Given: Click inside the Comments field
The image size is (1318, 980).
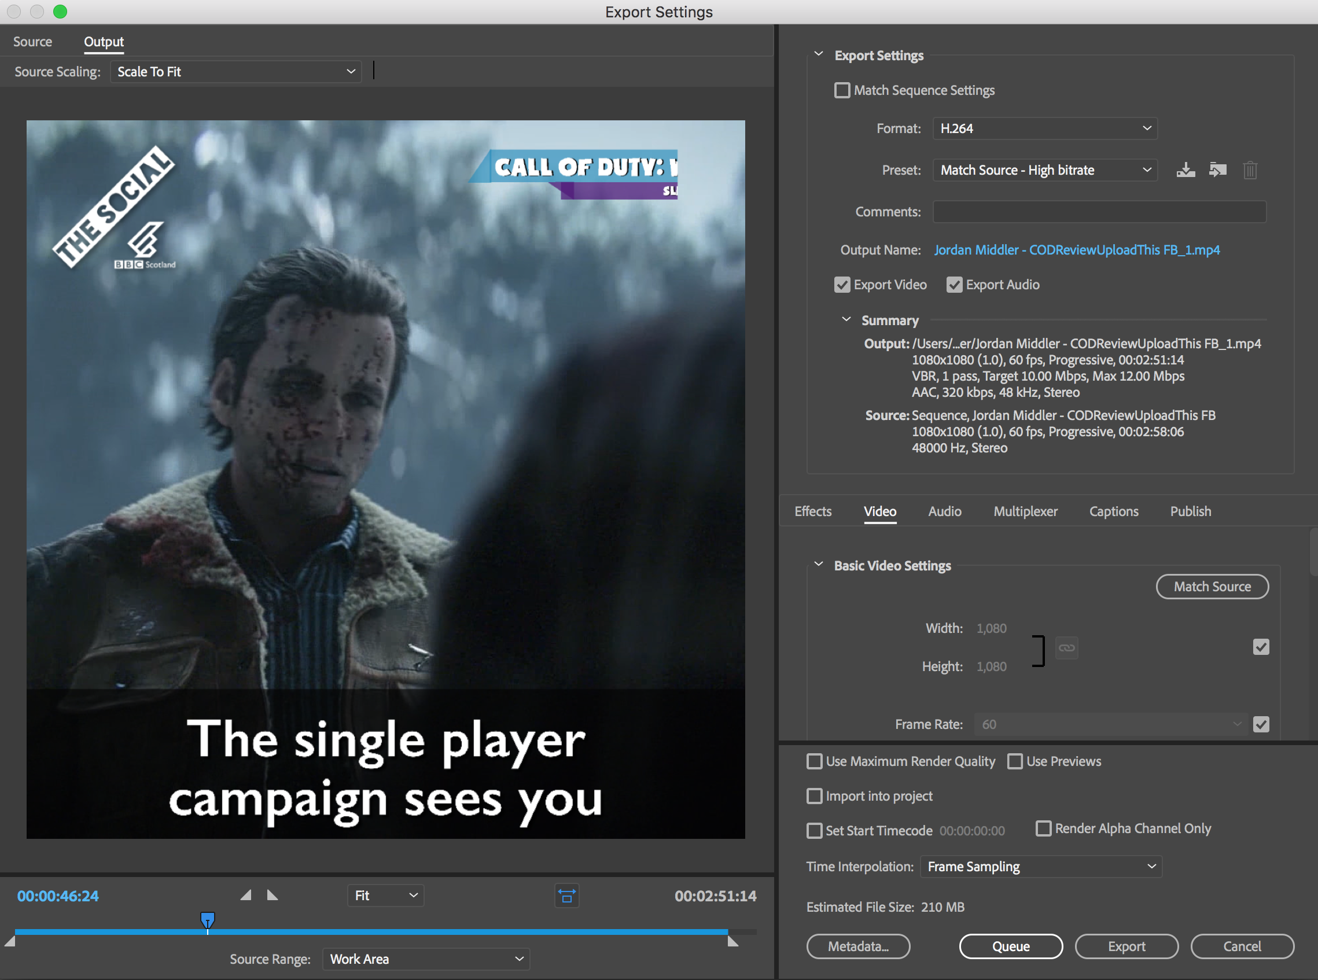Looking at the screenshot, I should point(1098,211).
